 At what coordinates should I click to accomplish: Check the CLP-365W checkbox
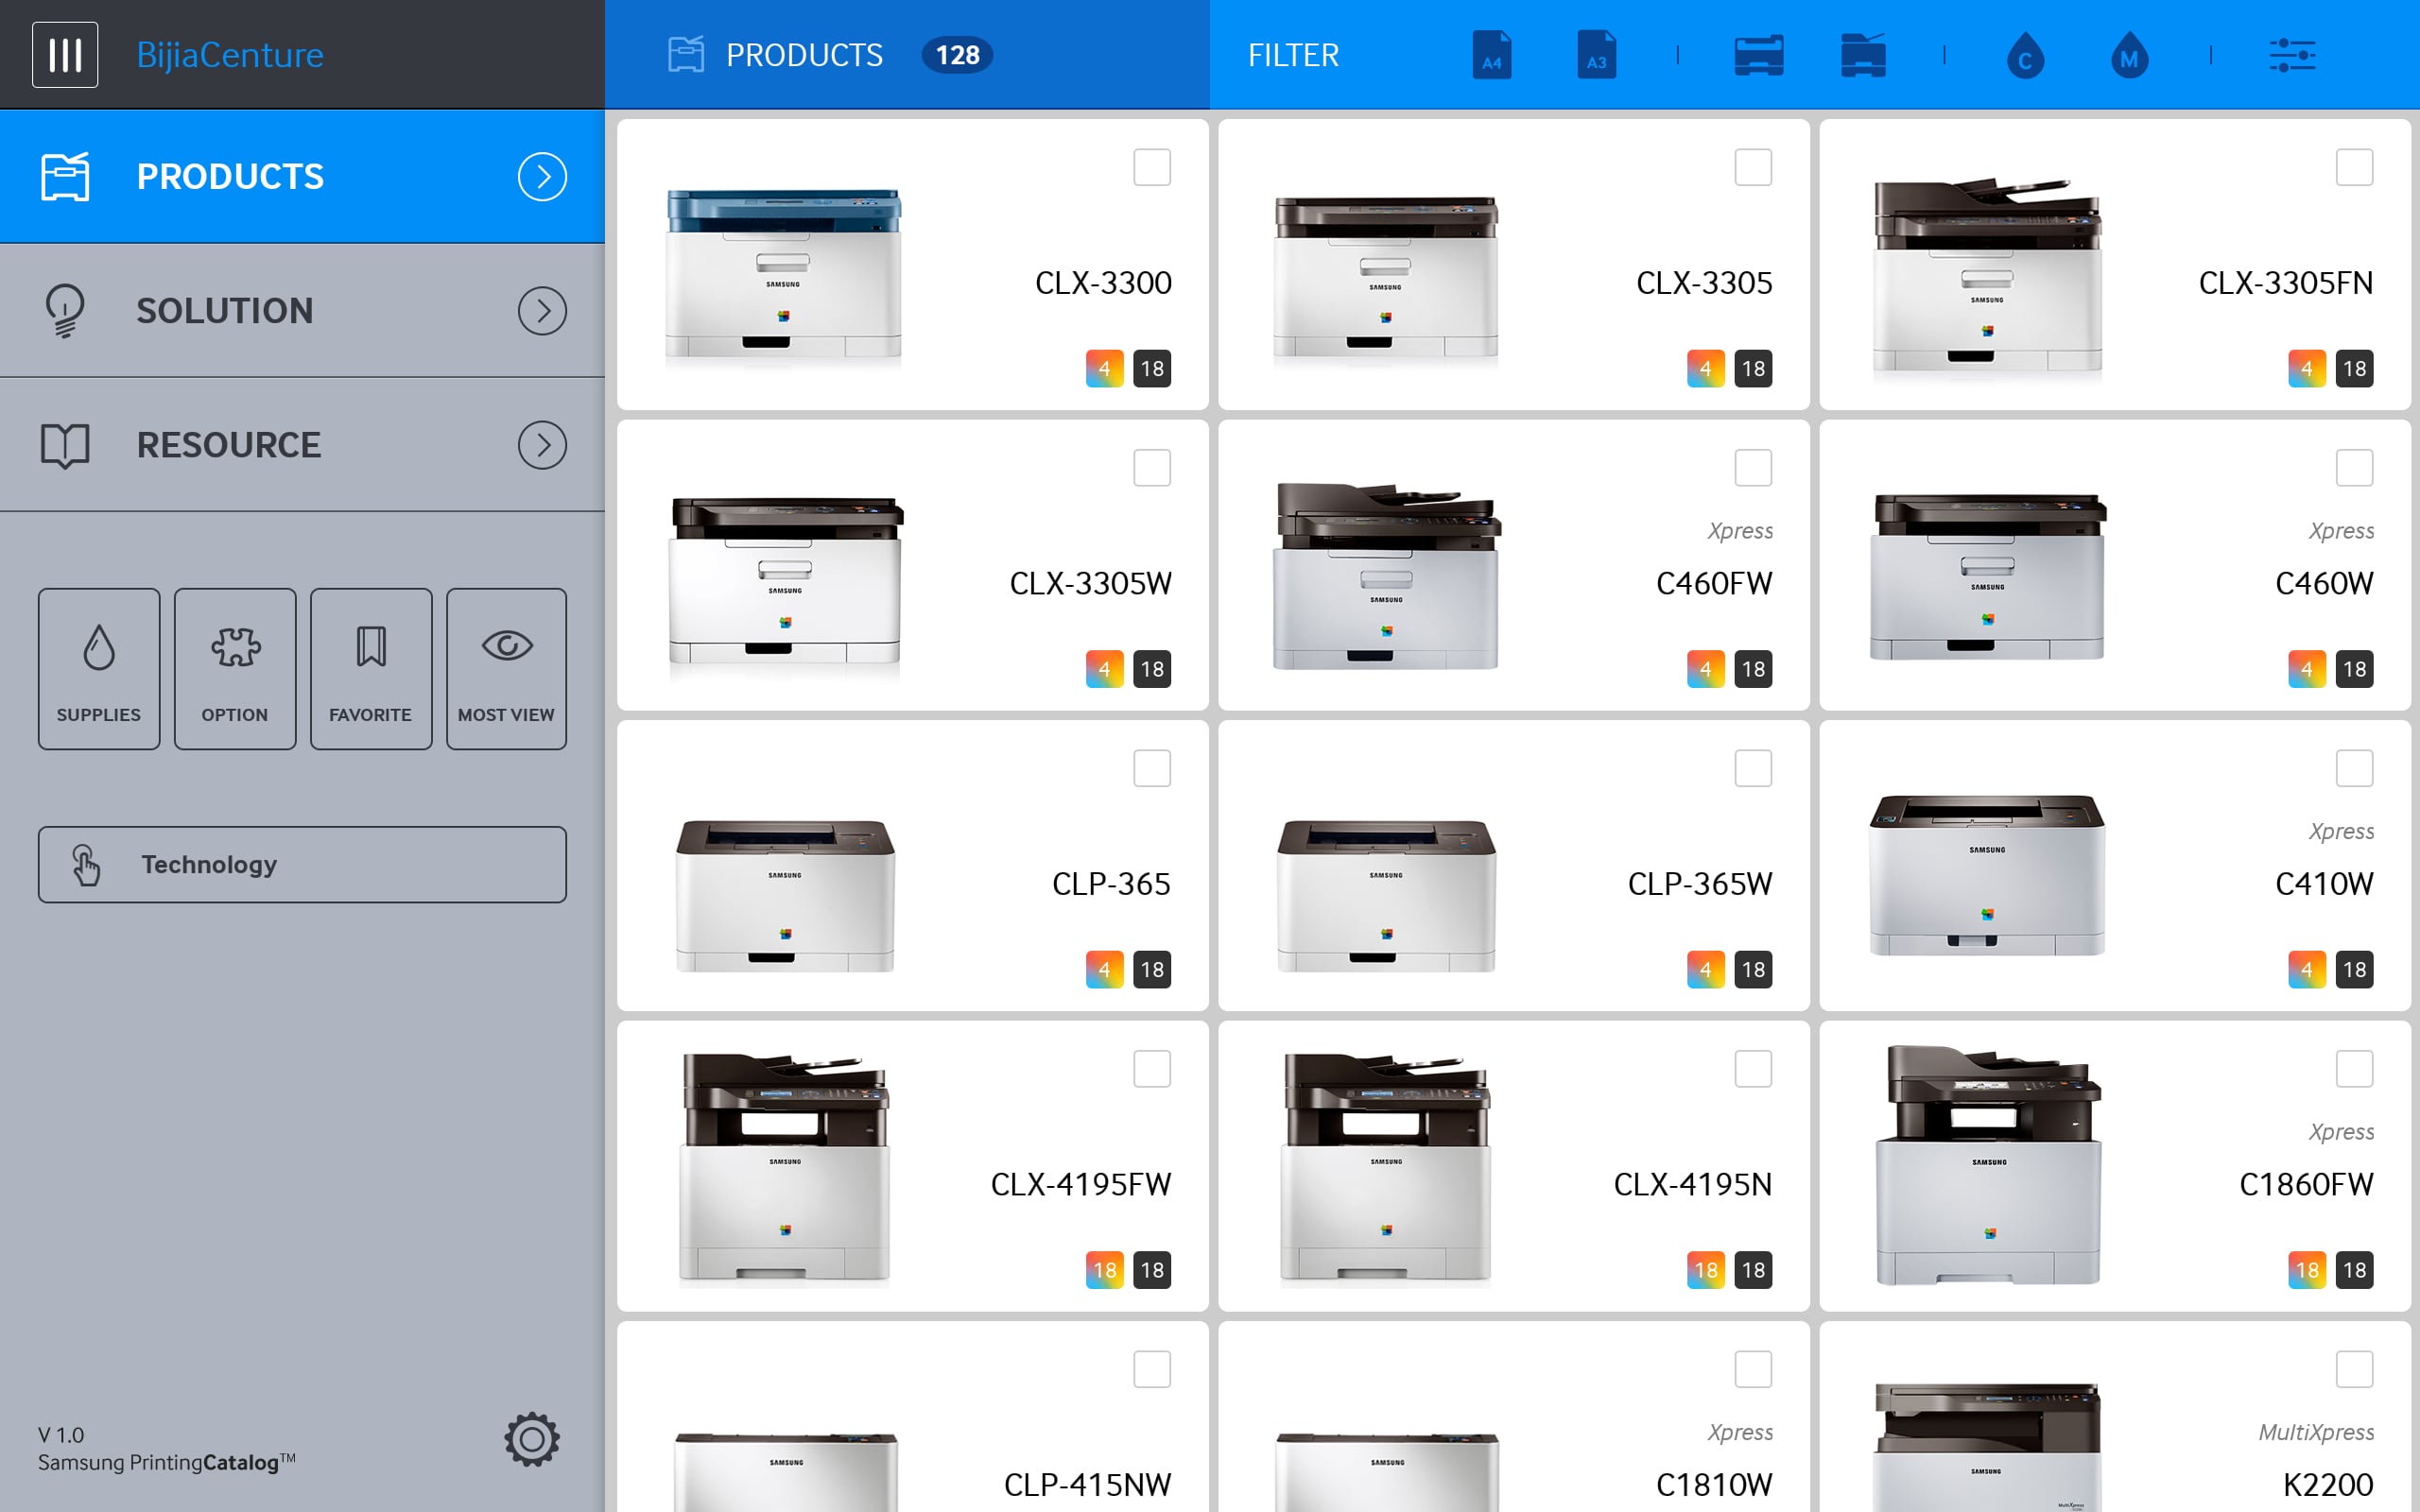[1753, 768]
